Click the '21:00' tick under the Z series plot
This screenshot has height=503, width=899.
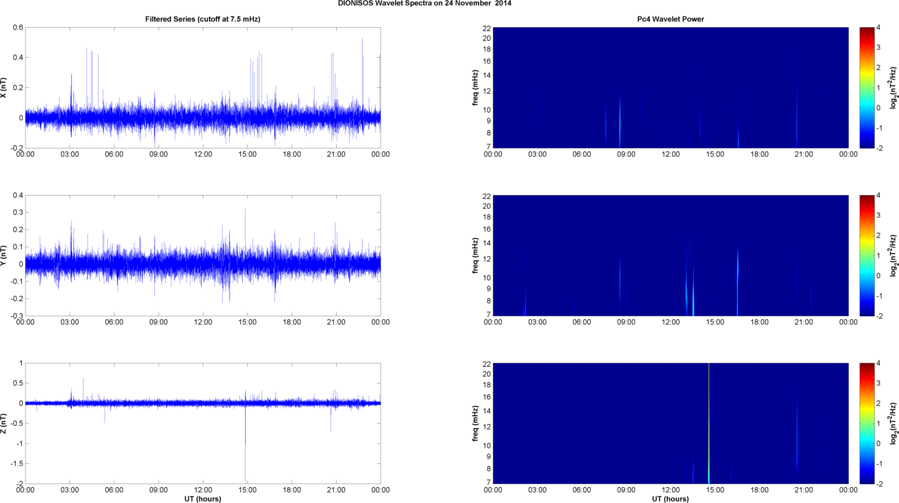(x=336, y=490)
